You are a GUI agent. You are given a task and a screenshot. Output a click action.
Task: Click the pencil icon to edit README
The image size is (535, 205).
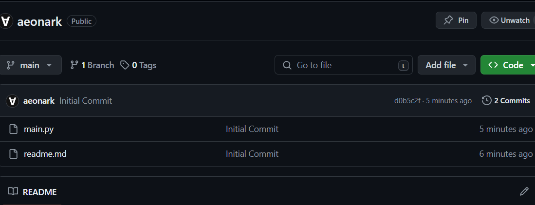(524, 191)
